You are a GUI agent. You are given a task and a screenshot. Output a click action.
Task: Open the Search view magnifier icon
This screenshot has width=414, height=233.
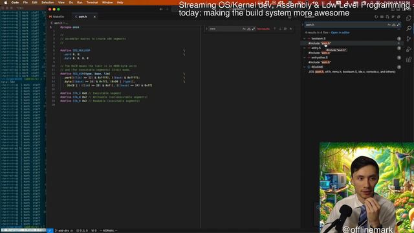pos(409,28)
